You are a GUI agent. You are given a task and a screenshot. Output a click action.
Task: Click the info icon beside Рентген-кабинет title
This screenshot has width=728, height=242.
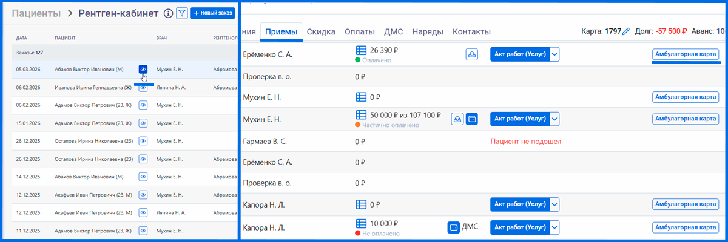pyautogui.click(x=168, y=13)
